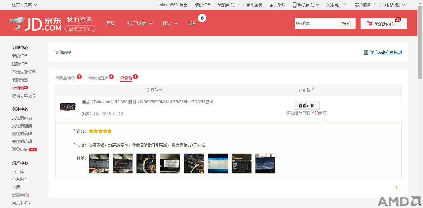Image resolution: width=423 pixels, height=208 pixels.
Task: Open the 我的购物车 button
Action: [384, 23]
